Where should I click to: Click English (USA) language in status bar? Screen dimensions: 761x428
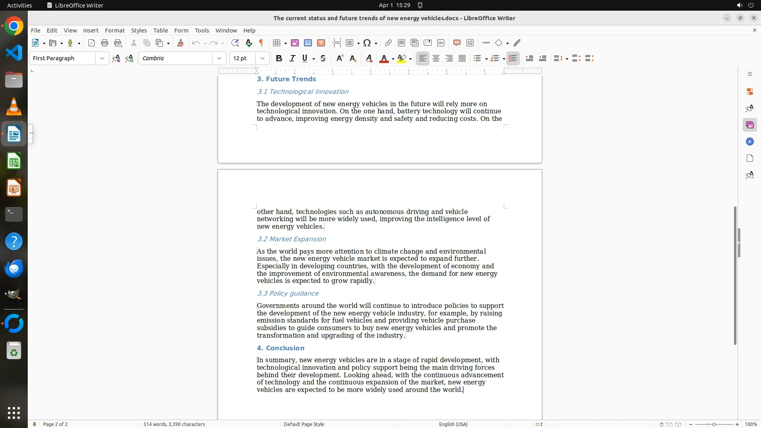click(453, 424)
